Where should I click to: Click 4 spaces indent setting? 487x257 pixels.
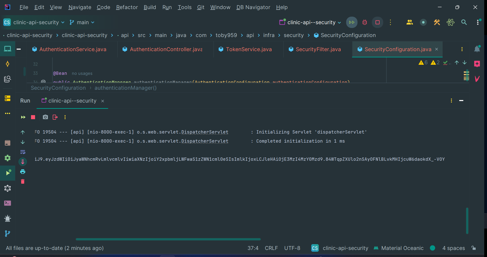pyautogui.click(x=453, y=248)
